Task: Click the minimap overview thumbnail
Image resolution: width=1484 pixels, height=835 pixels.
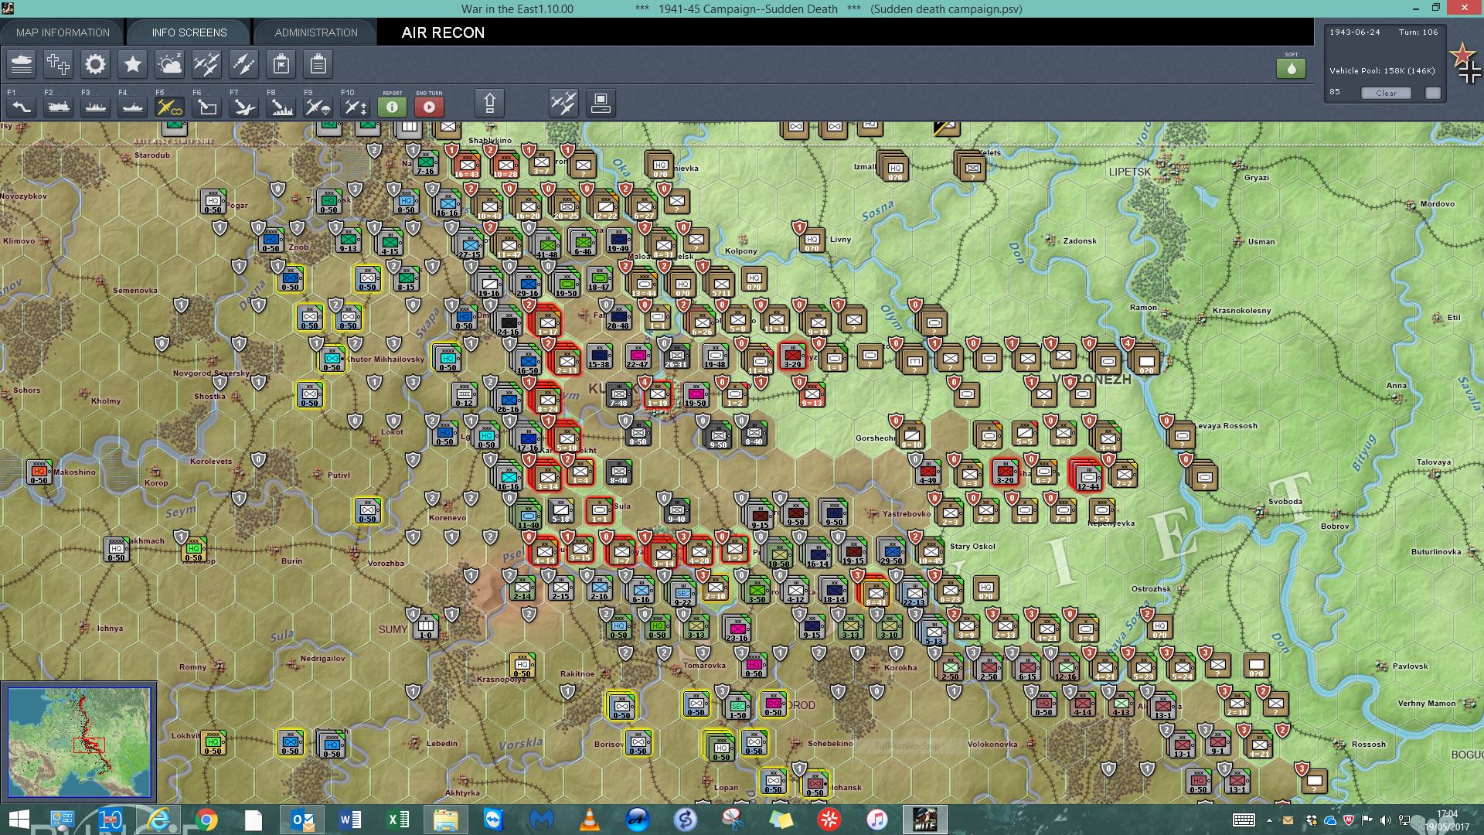Action: point(79,742)
